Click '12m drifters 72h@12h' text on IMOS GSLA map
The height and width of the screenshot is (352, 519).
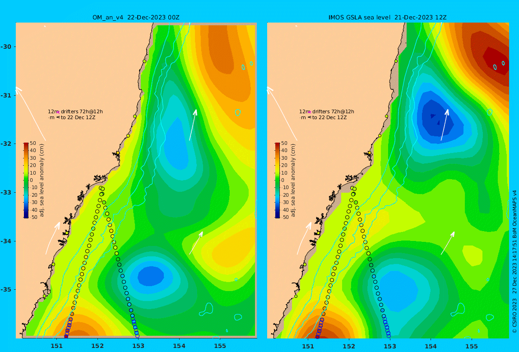point(327,111)
